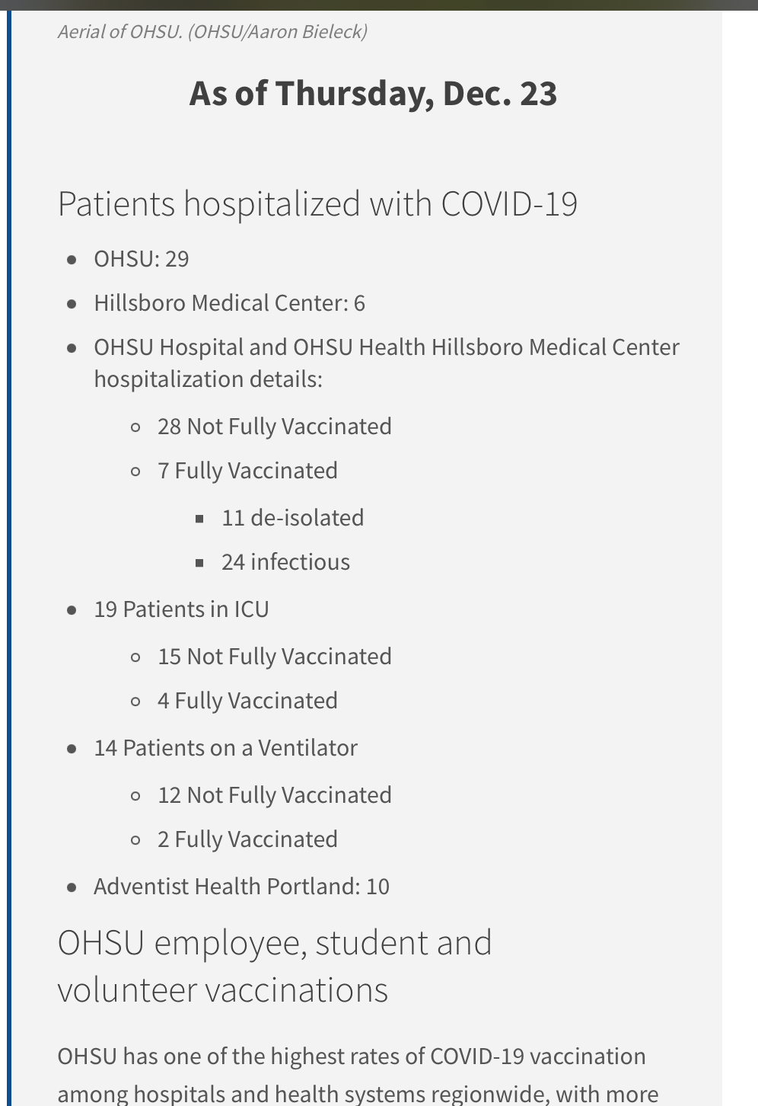Click the '7 Fully Vaccinated' sub-item
The image size is (758, 1106).
pyautogui.click(x=247, y=471)
